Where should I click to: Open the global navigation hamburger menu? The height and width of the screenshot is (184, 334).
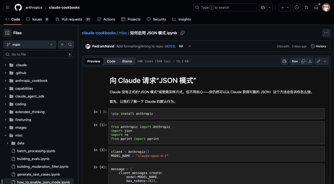pos(7,7)
